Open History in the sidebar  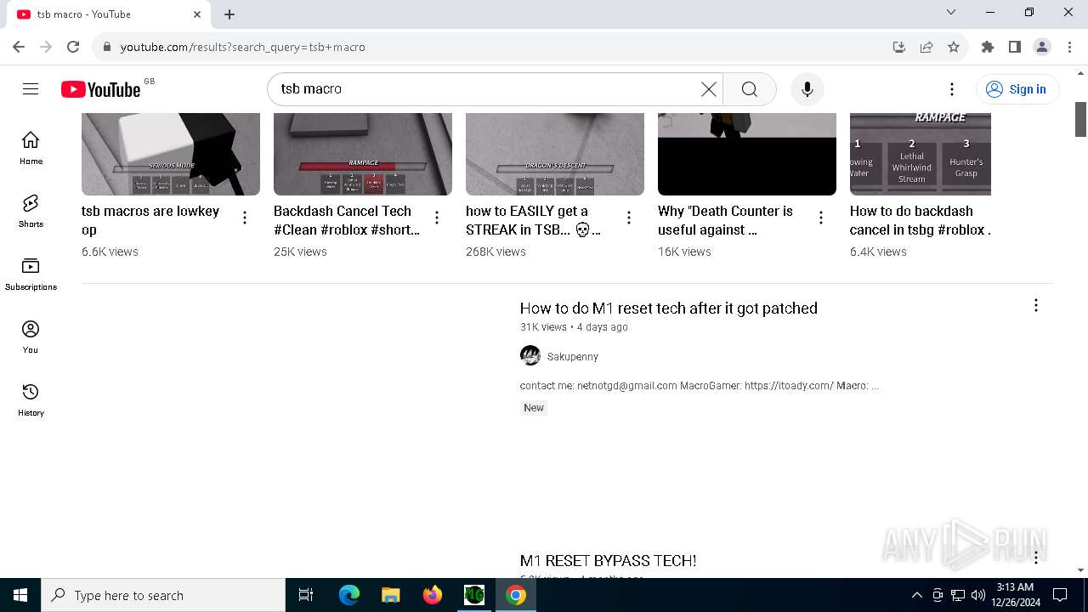coord(31,399)
